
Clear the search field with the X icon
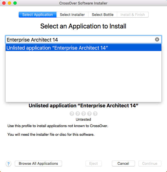tap(157, 40)
